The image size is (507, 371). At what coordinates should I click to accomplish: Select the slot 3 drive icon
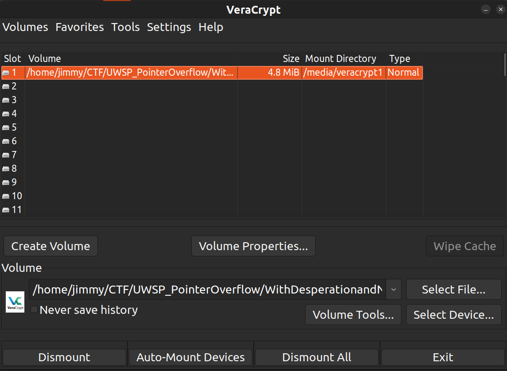pos(6,100)
